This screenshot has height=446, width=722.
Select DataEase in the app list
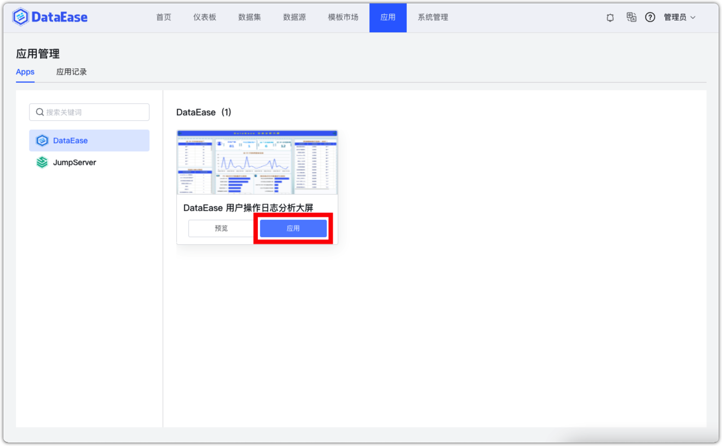(89, 140)
